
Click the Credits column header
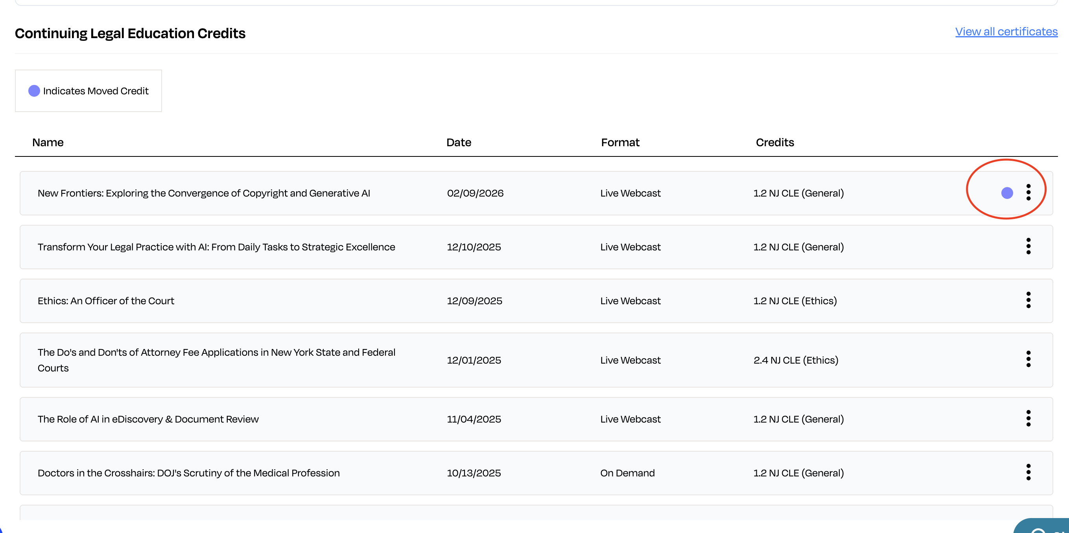[775, 142]
